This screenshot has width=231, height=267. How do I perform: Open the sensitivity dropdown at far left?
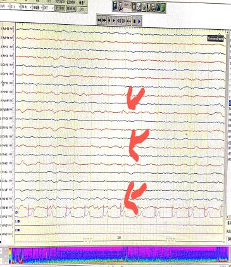pos(4,6)
